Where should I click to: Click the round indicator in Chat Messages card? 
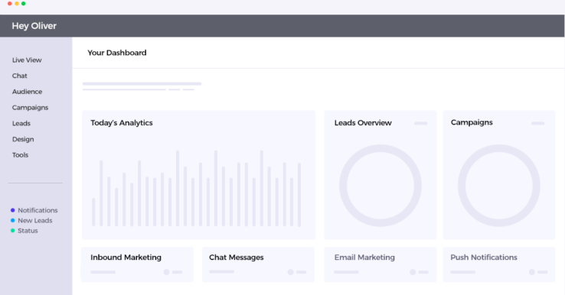[x=290, y=272]
